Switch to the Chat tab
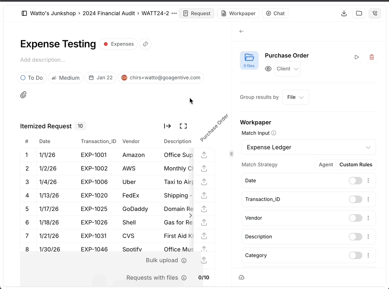The width and height of the screenshot is (389, 289). [x=275, y=13]
